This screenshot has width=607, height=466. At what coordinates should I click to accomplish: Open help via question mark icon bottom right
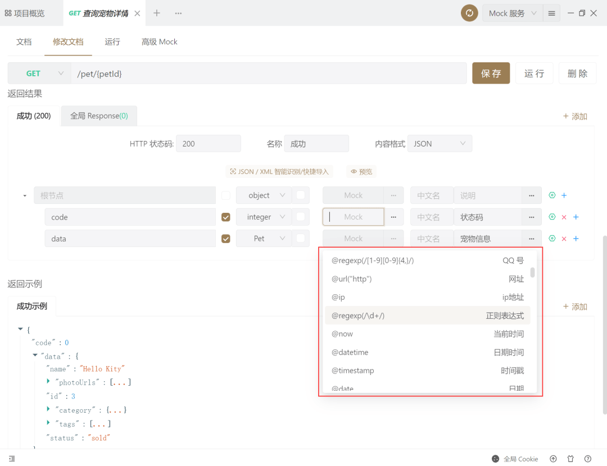587,459
